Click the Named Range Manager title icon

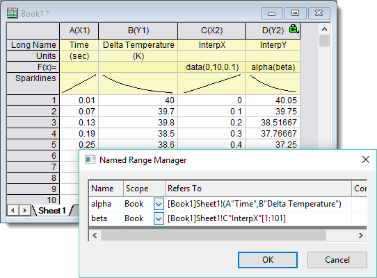(x=90, y=159)
